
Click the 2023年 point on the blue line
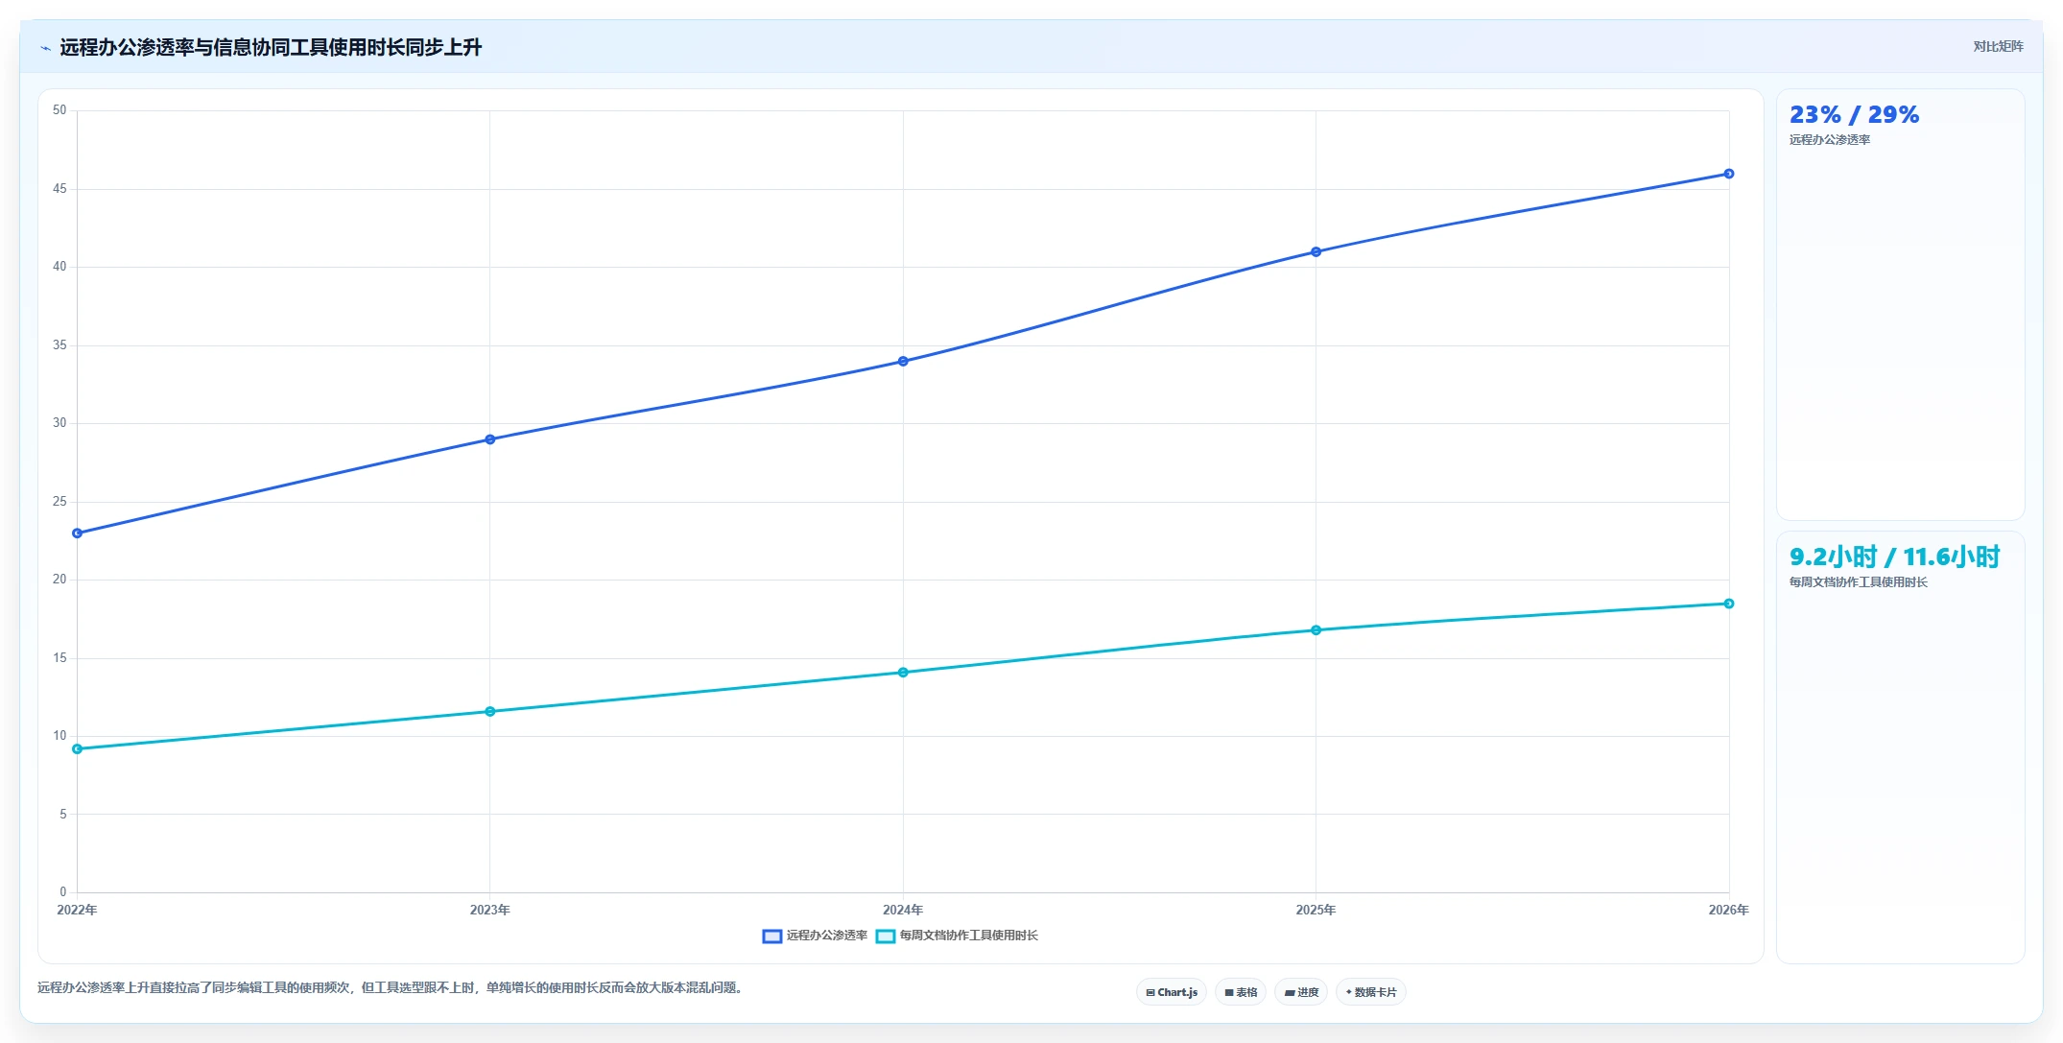(490, 439)
